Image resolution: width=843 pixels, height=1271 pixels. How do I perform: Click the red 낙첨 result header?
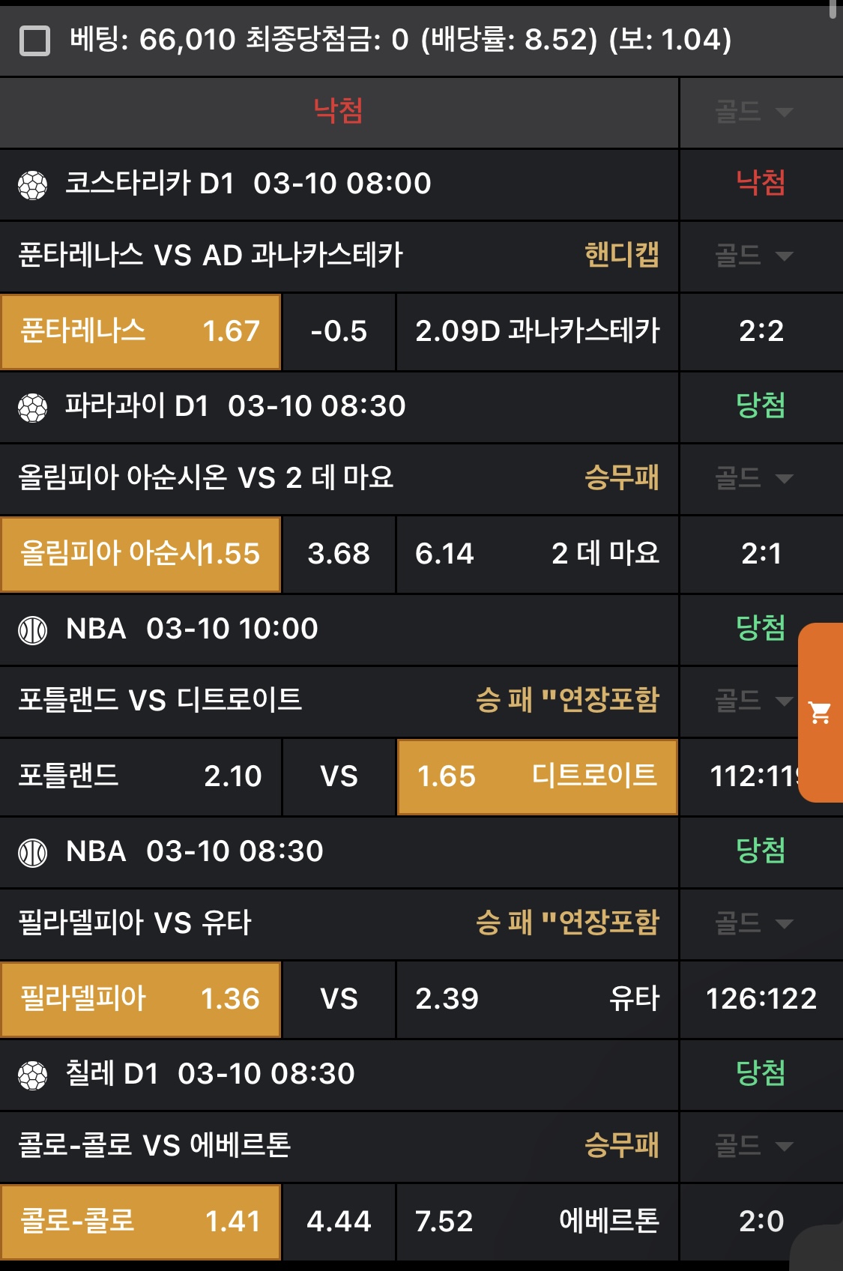pyautogui.click(x=339, y=111)
